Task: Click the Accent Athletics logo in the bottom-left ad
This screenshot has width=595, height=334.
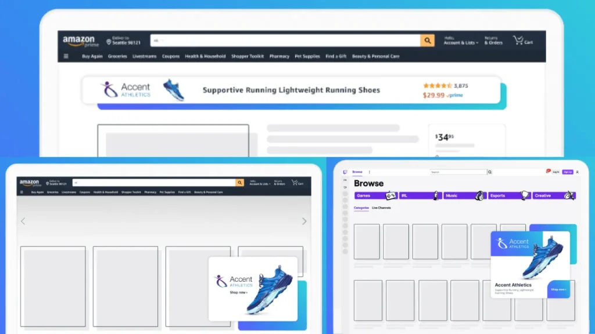Action: tap(233, 281)
